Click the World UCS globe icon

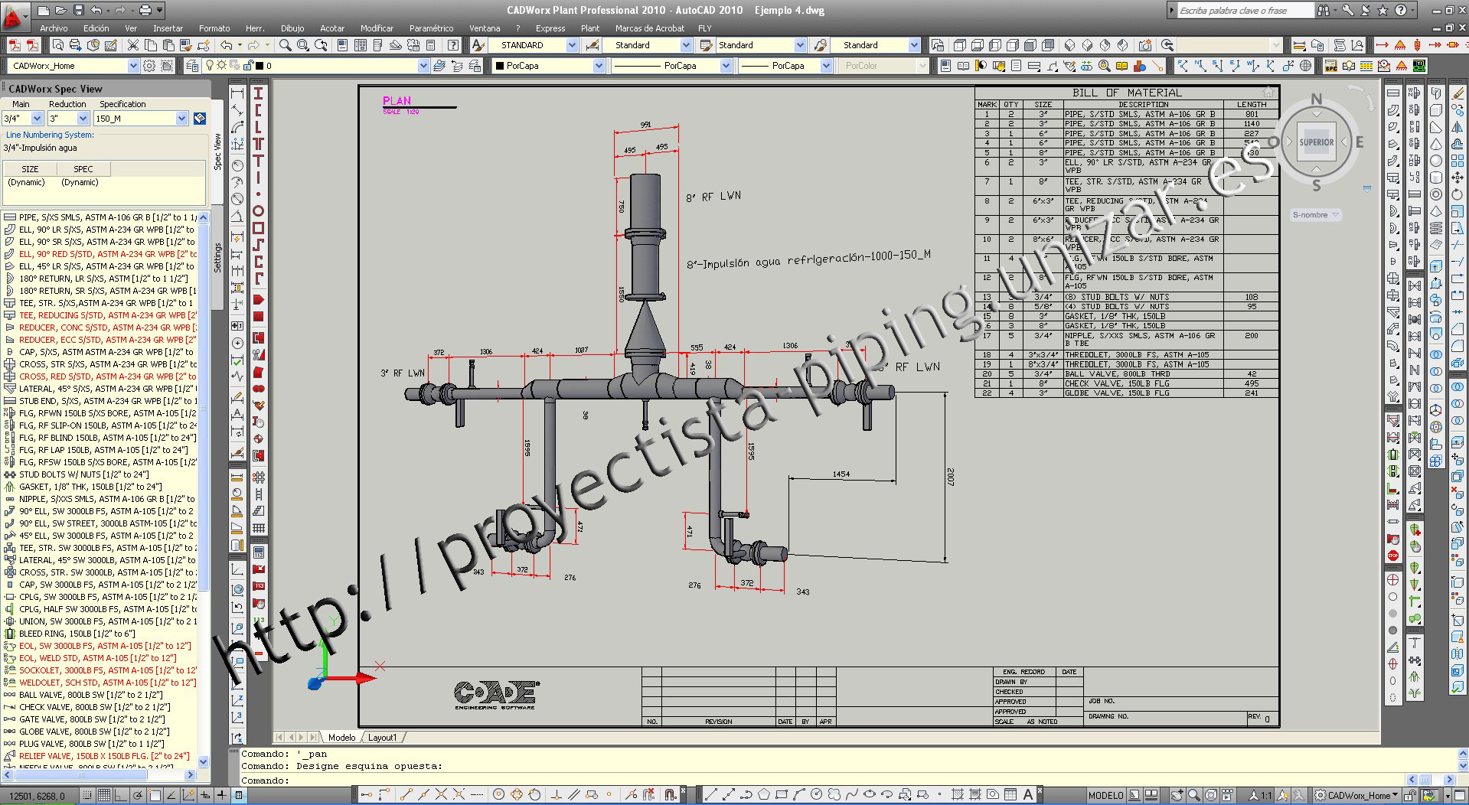pos(1306,66)
